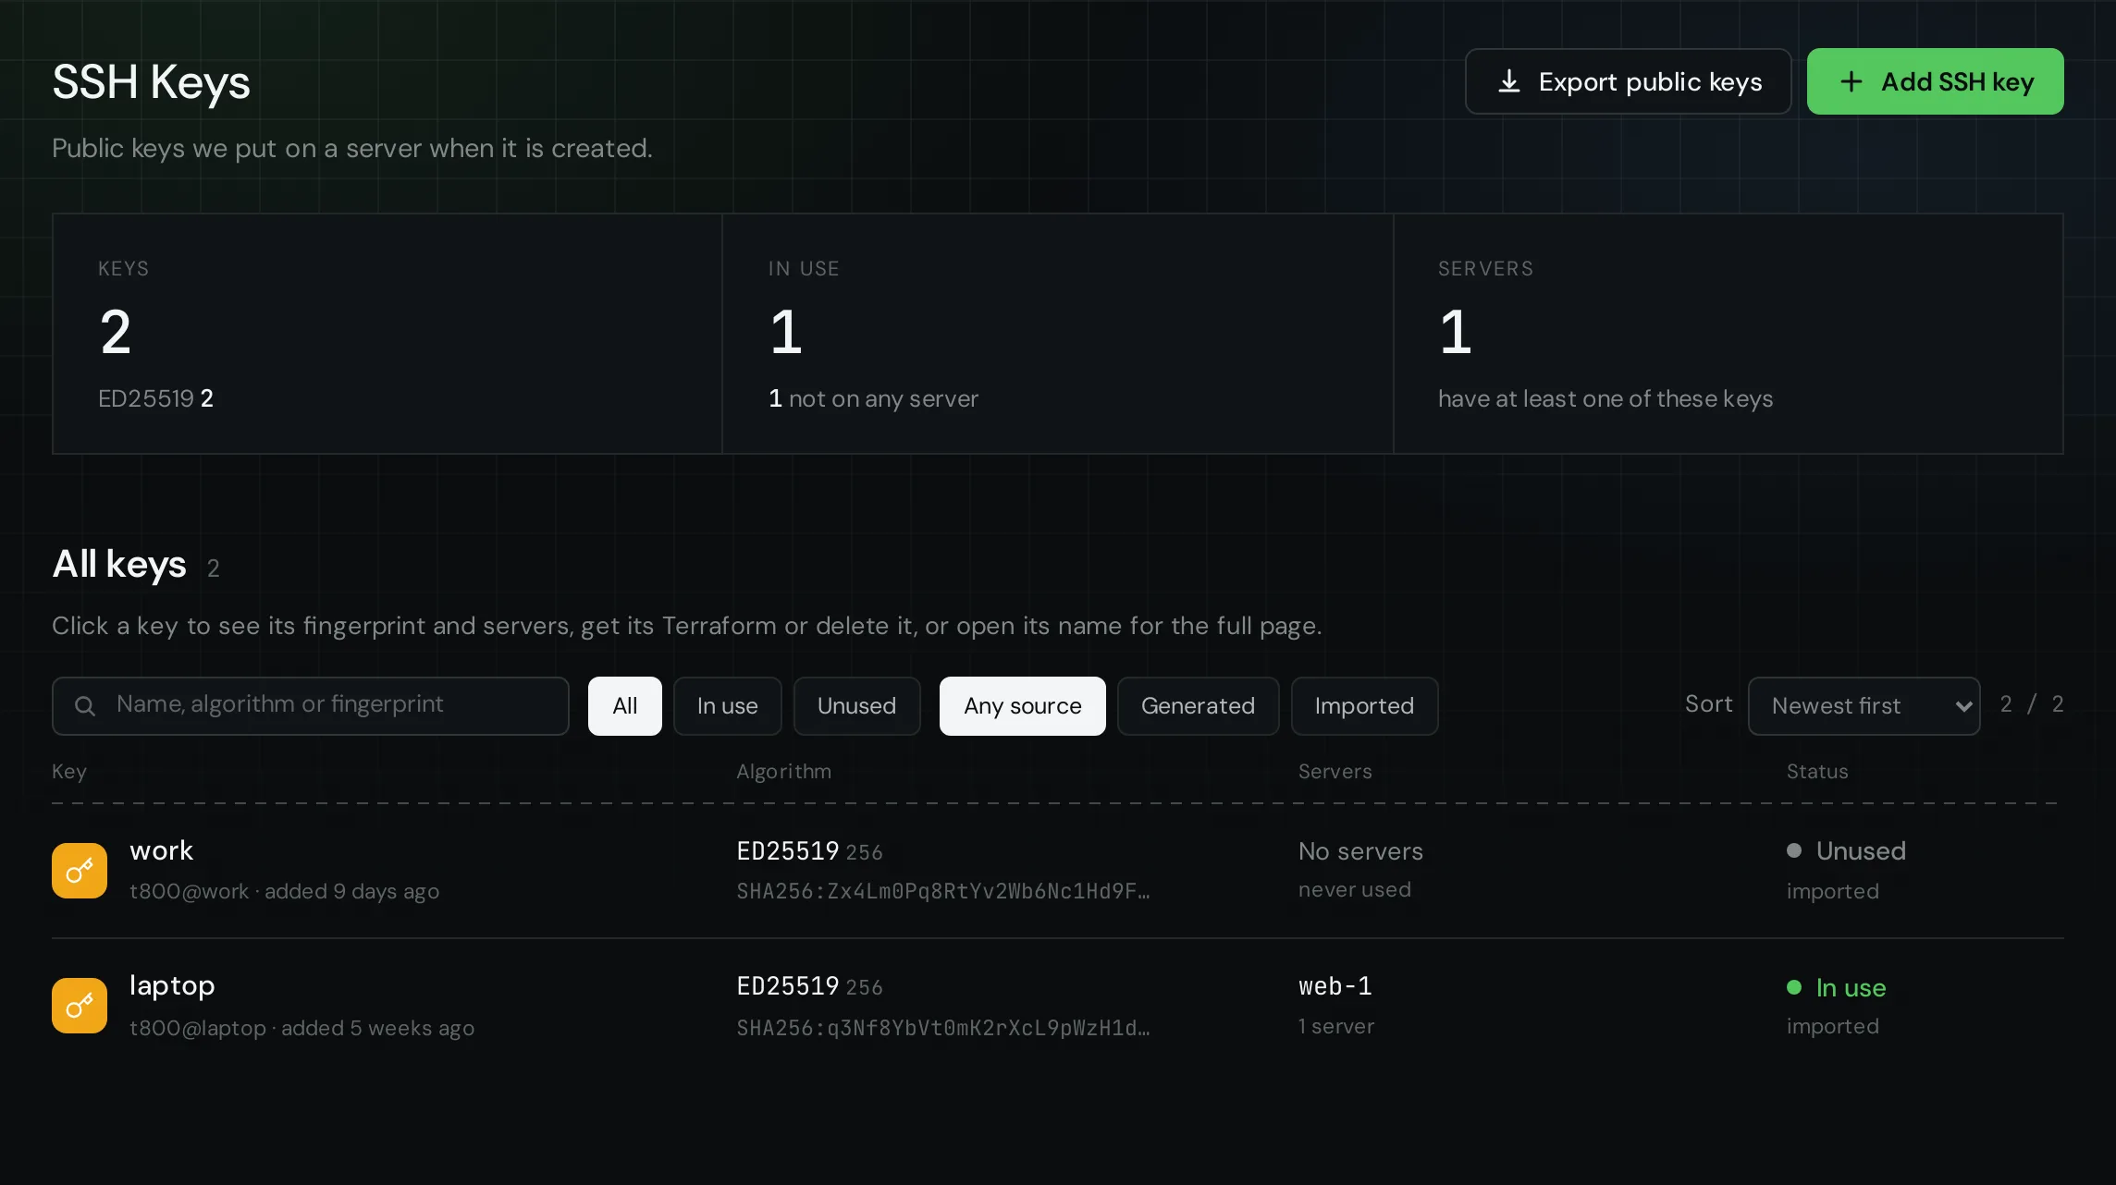Filter keys to Unused

[x=857, y=706]
